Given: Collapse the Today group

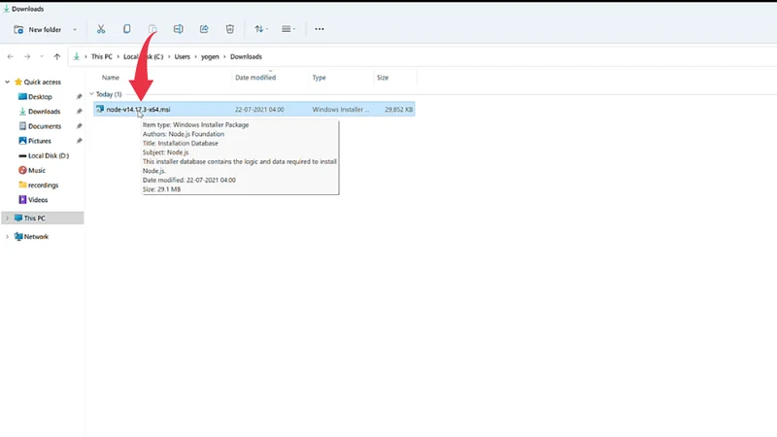Looking at the screenshot, I should pyautogui.click(x=91, y=94).
